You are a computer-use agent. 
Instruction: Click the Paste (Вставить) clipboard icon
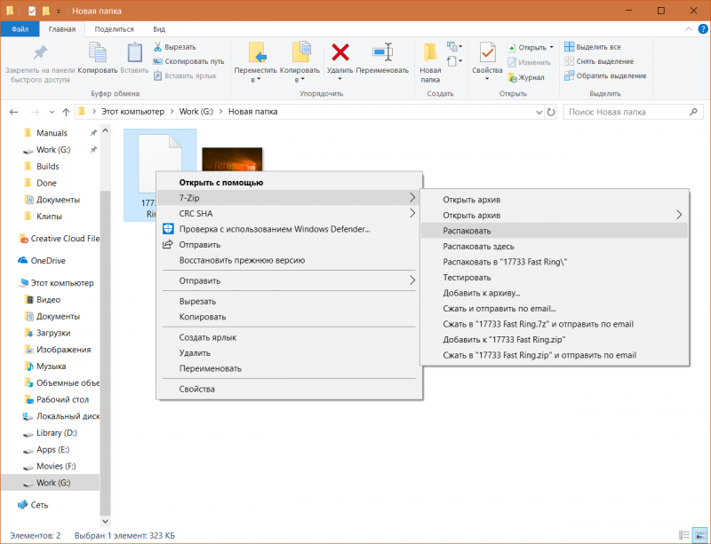coord(134,52)
